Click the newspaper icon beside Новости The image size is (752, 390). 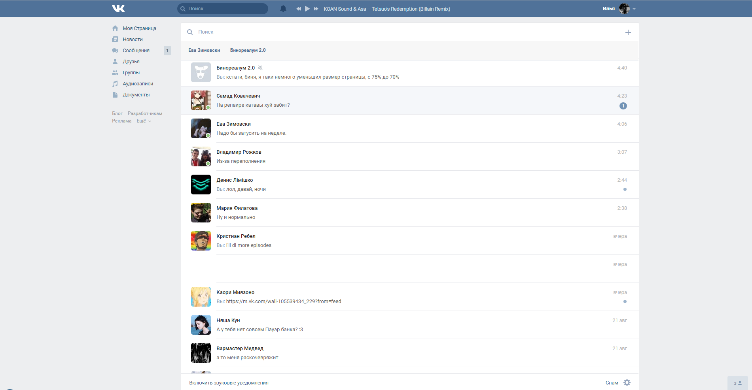pos(115,39)
